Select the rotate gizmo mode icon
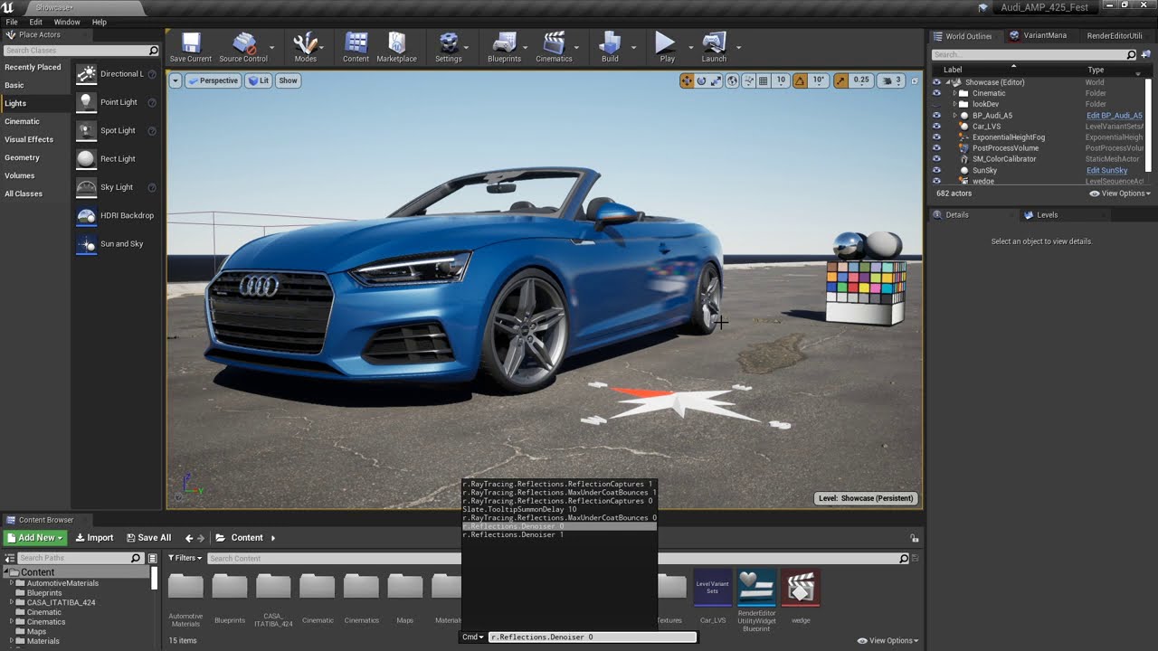Screen dimensions: 1158x651 pyautogui.click(x=701, y=80)
